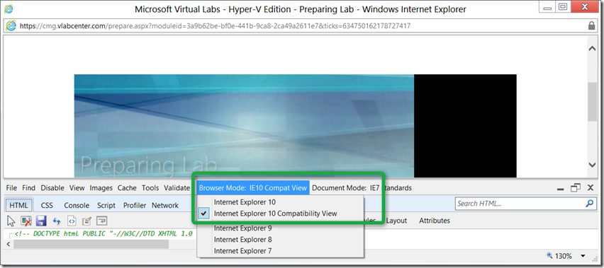Click the Internet Explorer logo in title bar

pos(9,8)
